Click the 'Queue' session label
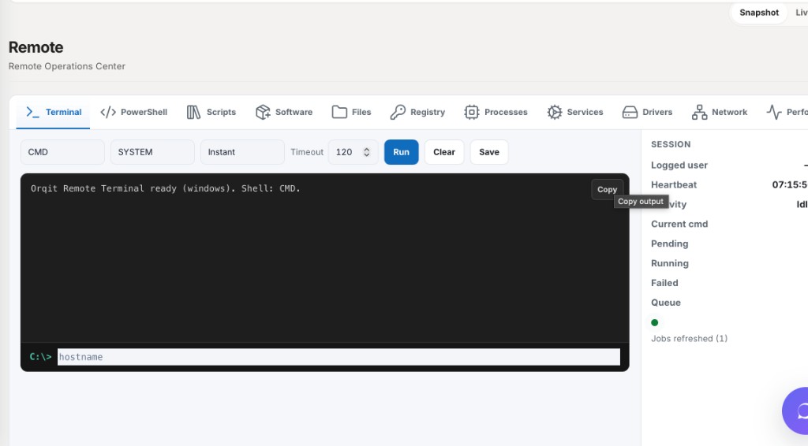 (x=666, y=303)
